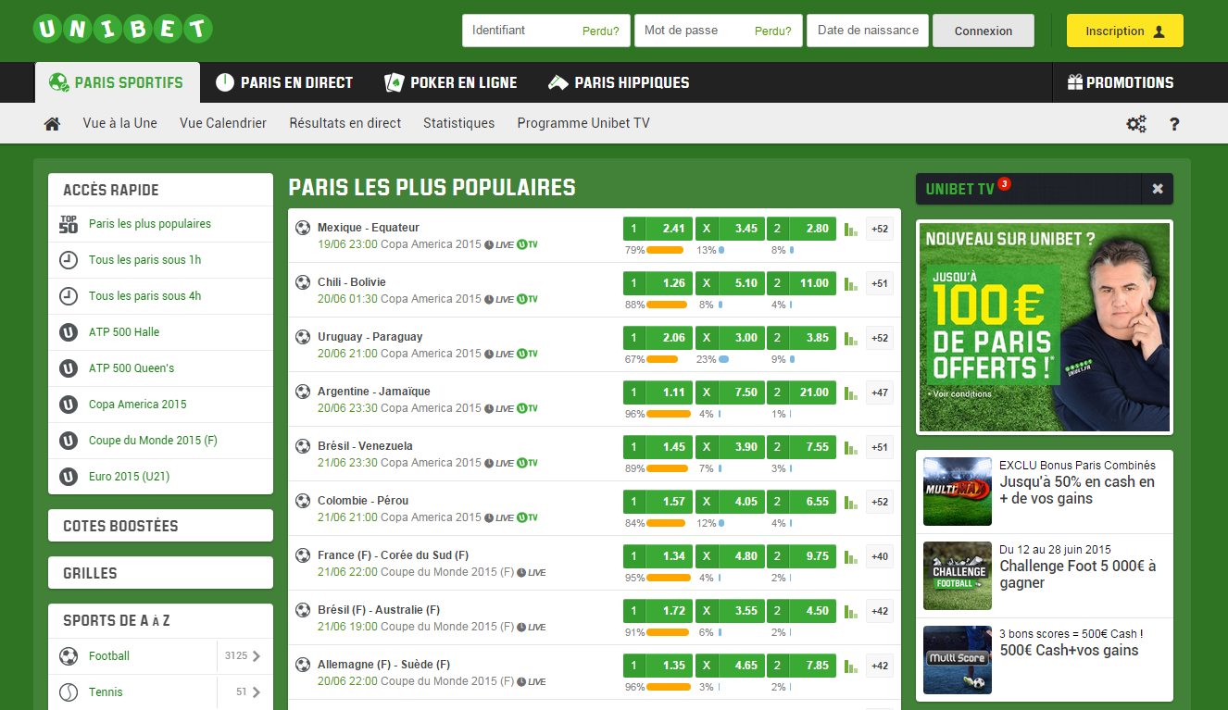The image size is (1228, 710).
Task: Select Colombie win odds 1.57
Action: tap(658, 502)
